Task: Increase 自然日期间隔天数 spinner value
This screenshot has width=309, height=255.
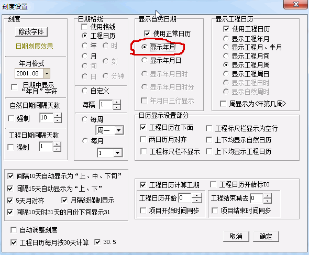Action: [58, 116]
